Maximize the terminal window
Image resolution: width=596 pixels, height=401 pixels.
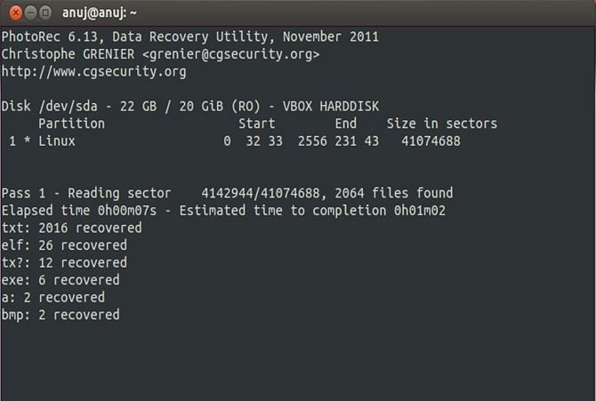point(45,13)
